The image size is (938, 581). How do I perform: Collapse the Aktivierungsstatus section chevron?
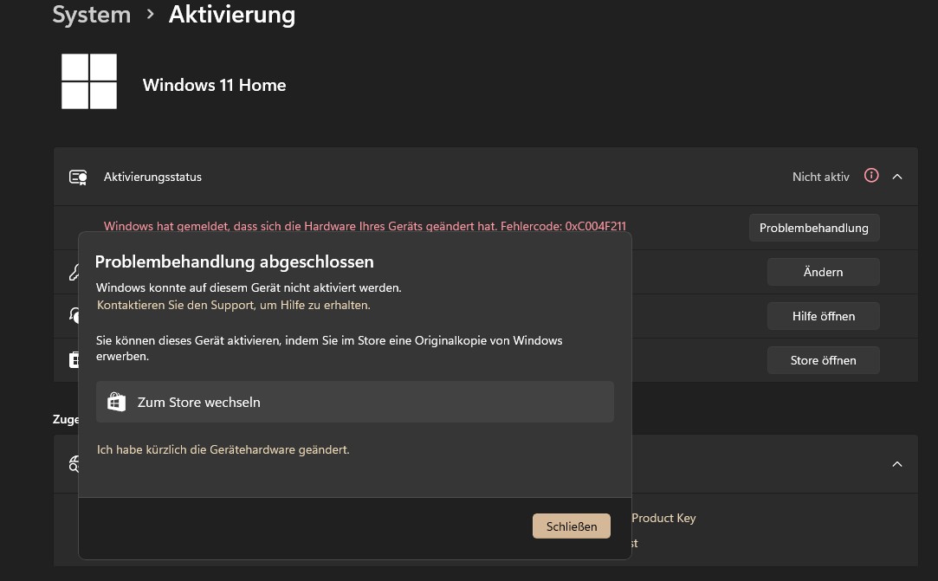tap(896, 177)
